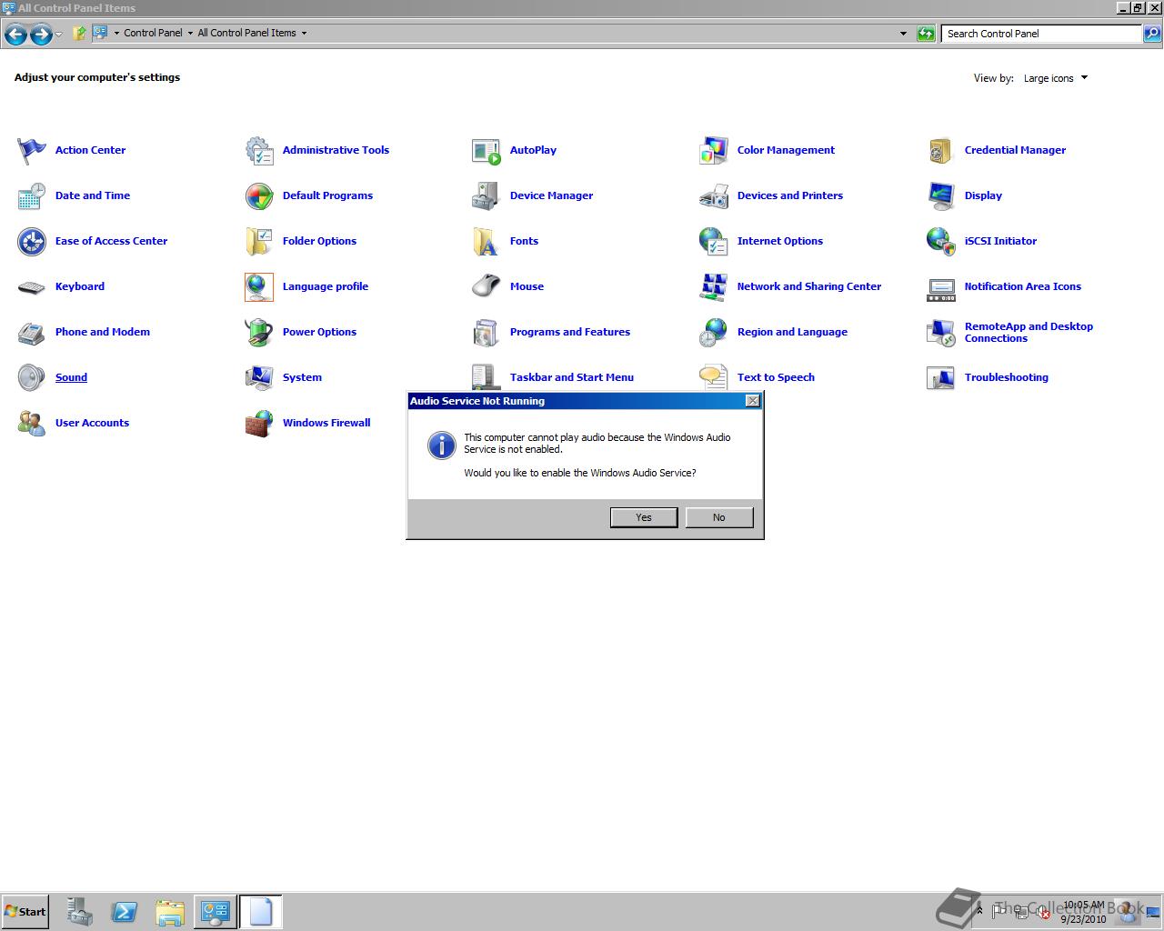The width and height of the screenshot is (1164, 931).
Task: Open the iSCSI Initiator icon
Action: click(941, 241)
